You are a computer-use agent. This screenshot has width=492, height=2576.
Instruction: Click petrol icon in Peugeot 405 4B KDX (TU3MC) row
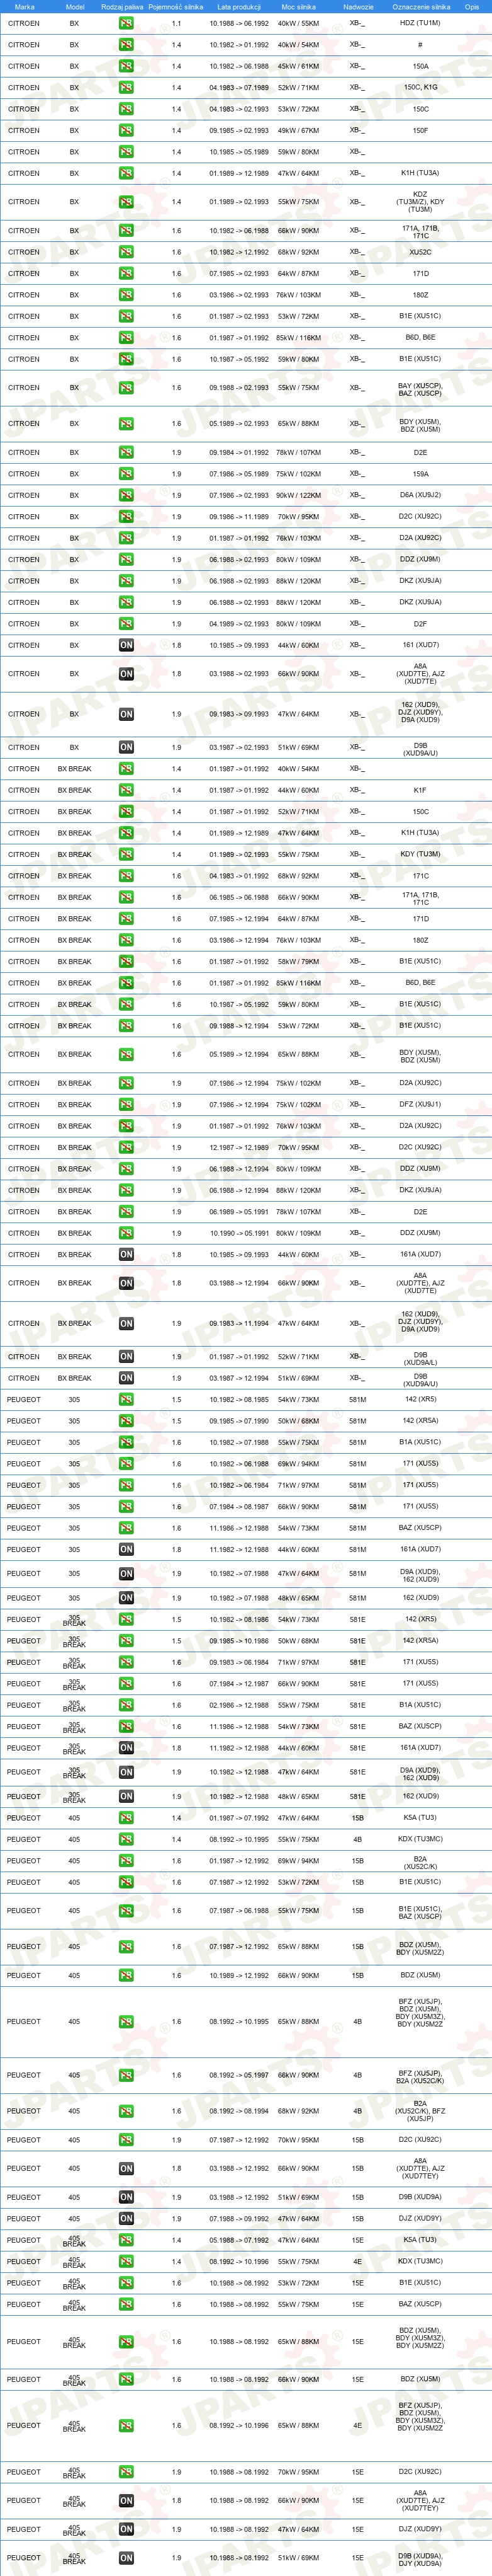(x=126, y=1839)
